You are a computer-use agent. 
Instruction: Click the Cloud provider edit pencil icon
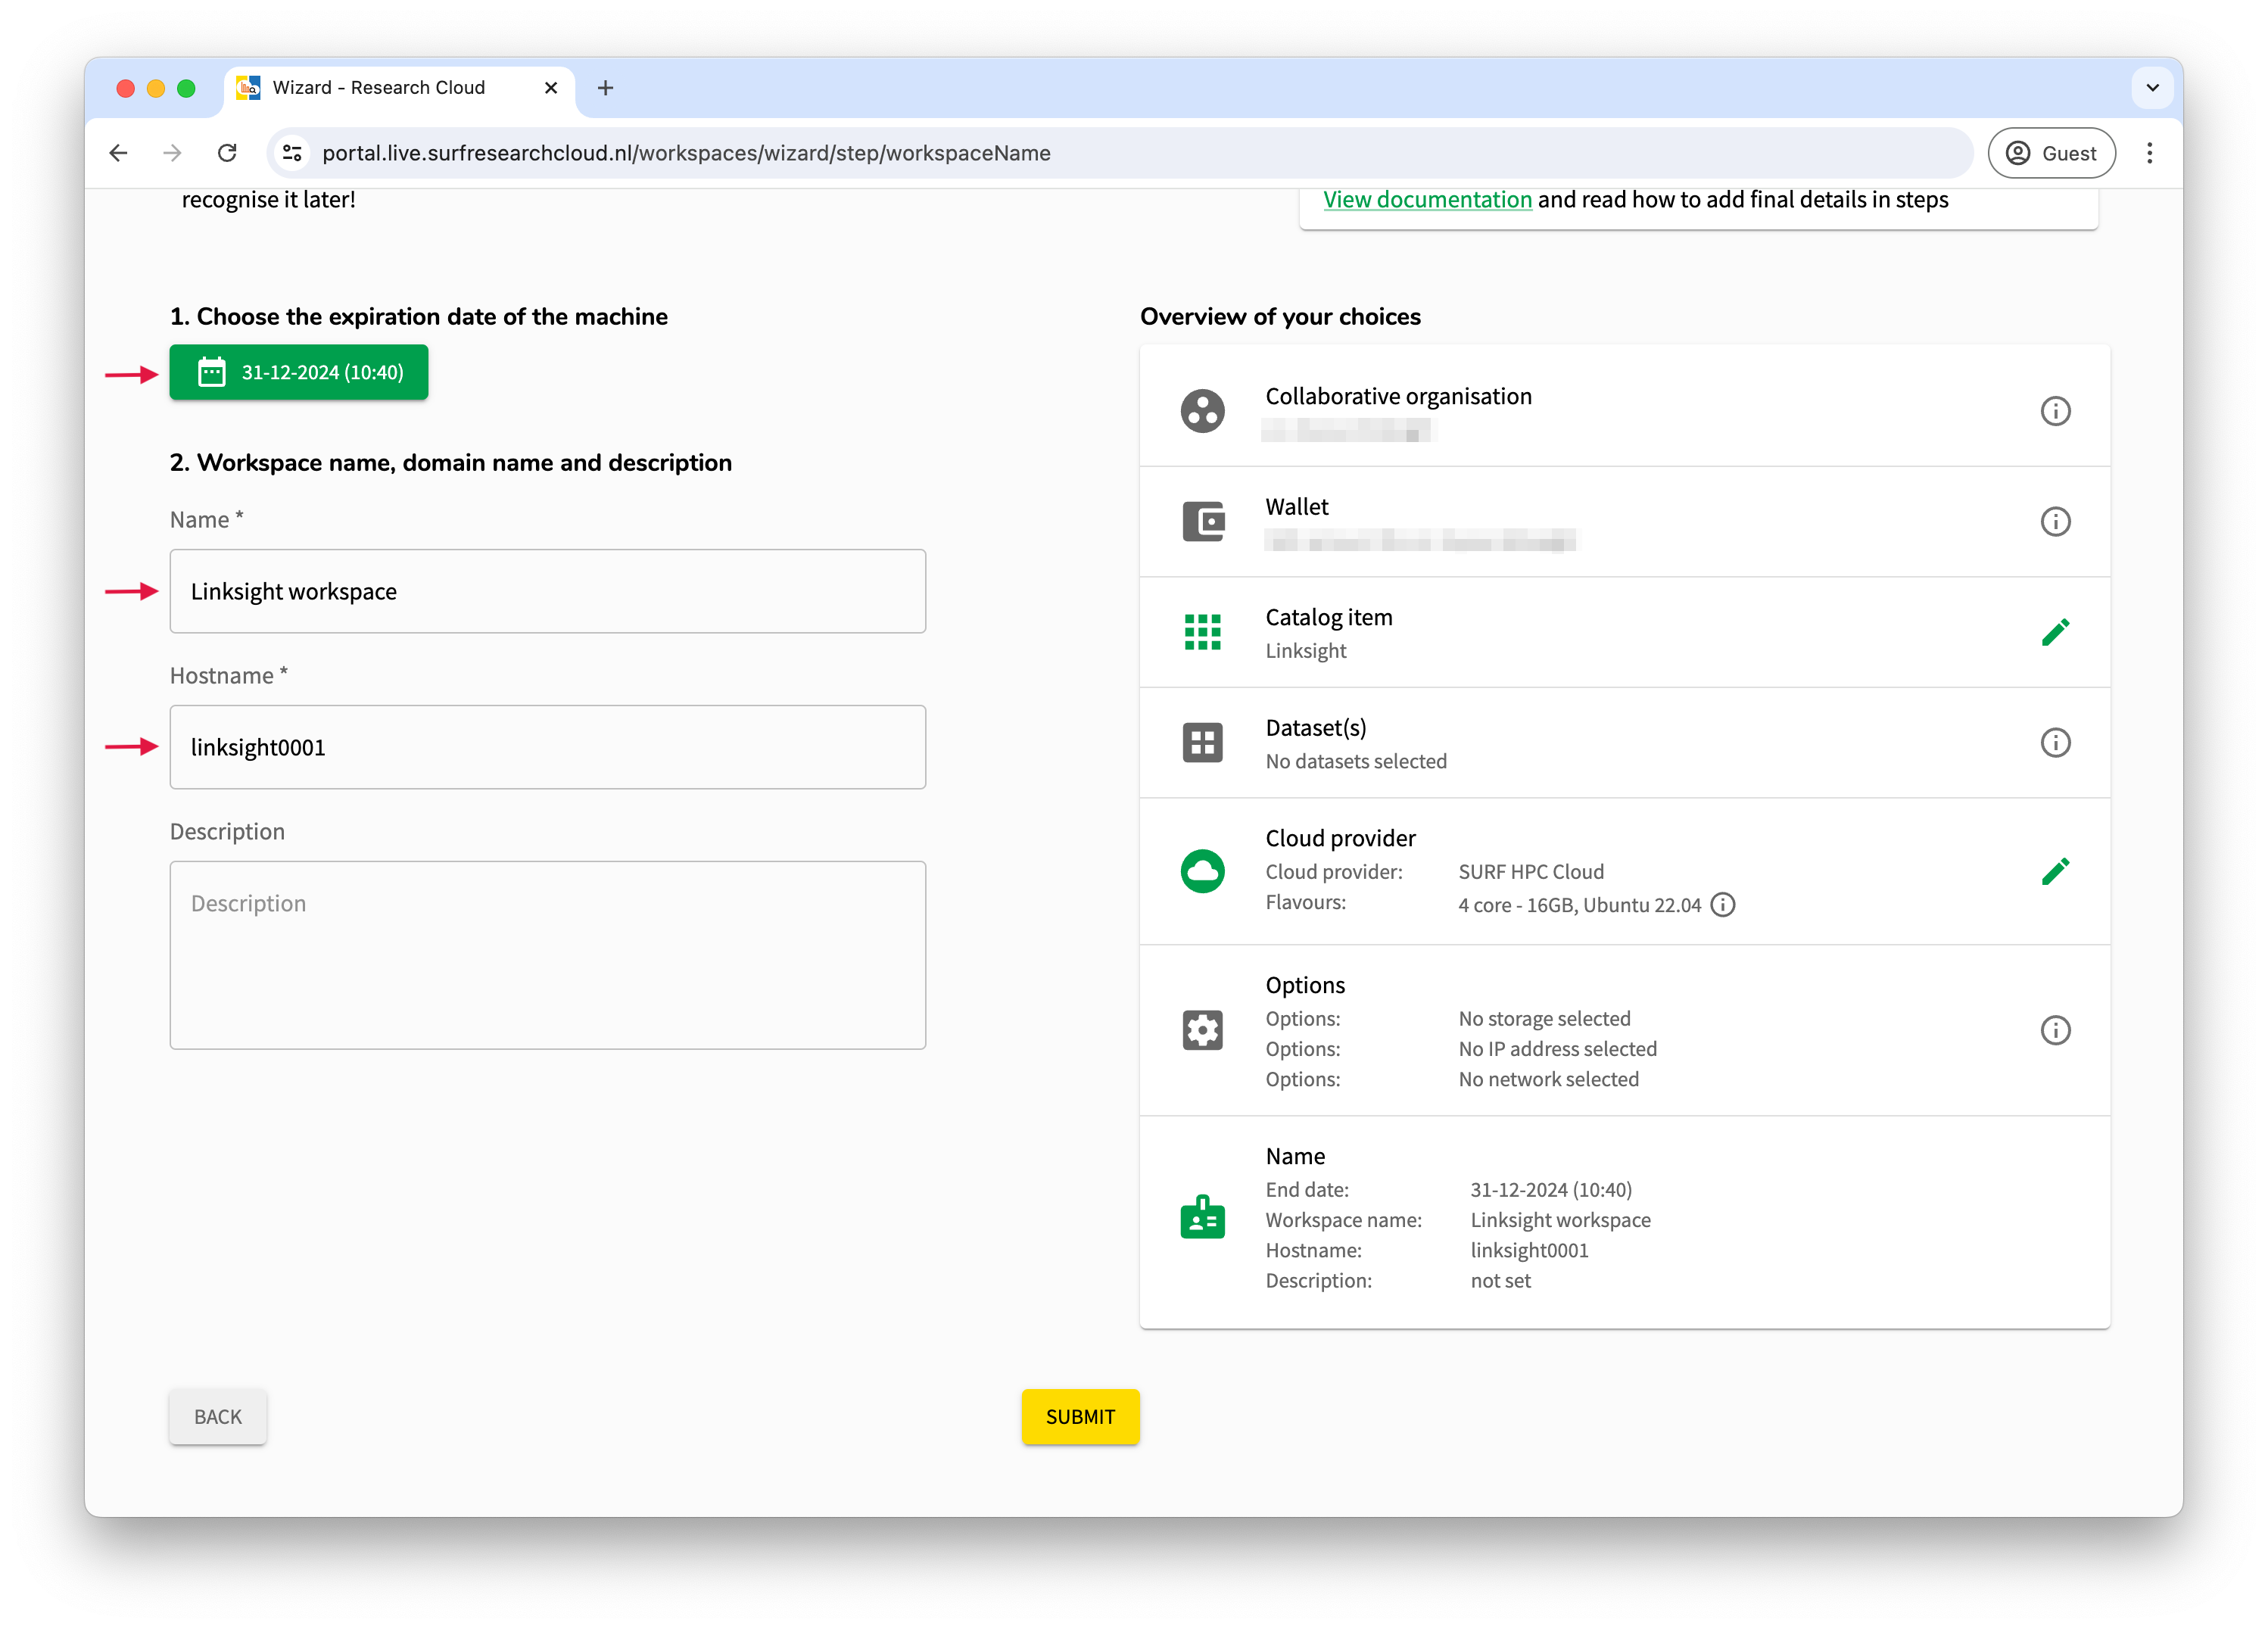coord(2055,870)
